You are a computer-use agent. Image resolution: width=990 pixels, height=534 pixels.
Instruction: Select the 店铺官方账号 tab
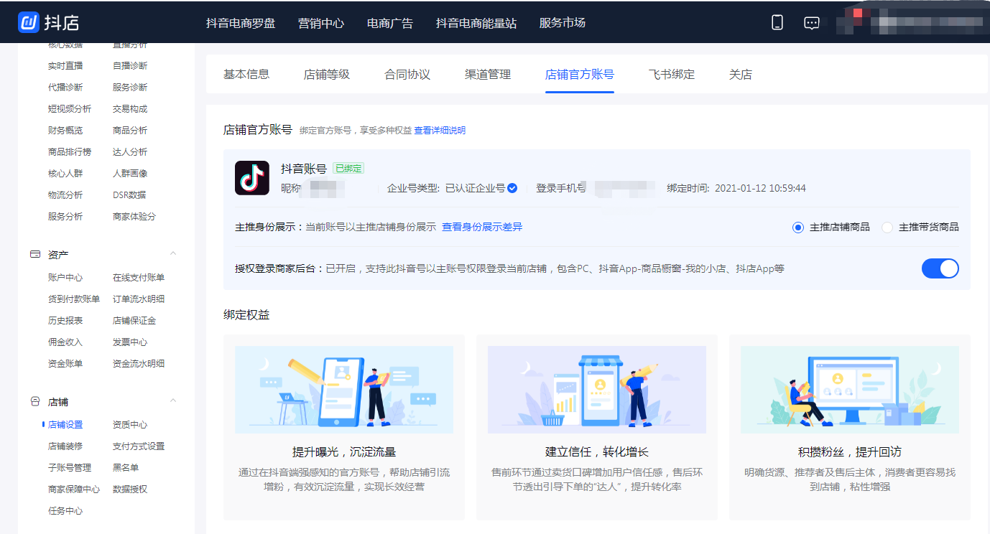[580, 74]
